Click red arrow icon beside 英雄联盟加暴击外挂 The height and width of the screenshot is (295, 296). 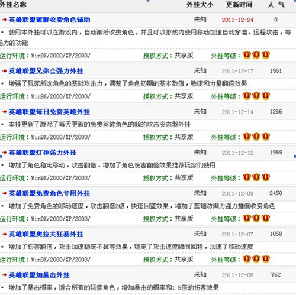tap(4, 275)
